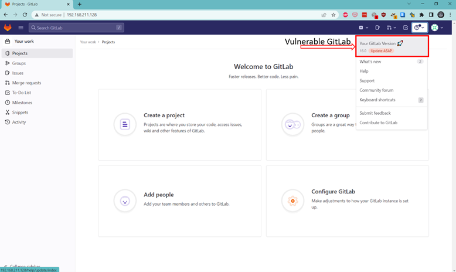Click the Create a project card icon
Image resolution: width=456 pixels, height=272 pixels.
[x=125, y=124]
